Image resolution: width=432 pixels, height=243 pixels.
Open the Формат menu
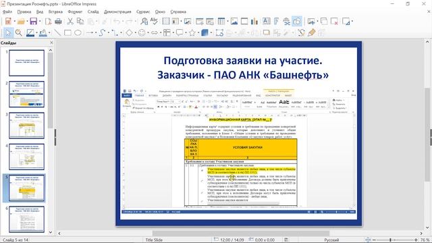coord(75,12)
